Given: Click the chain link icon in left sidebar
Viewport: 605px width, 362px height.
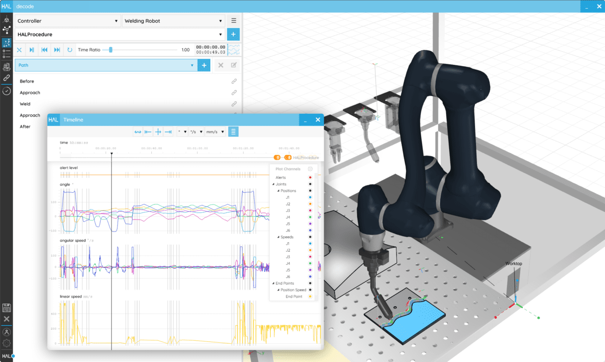Looking at the screenshot, I should 7,78.
